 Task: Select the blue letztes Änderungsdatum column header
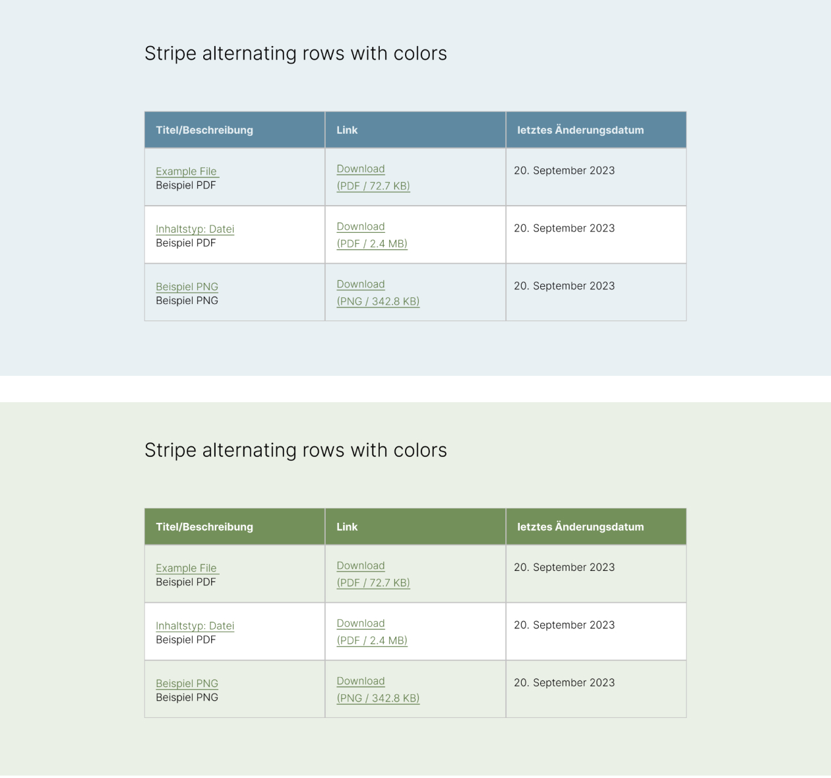click(580, 130)
